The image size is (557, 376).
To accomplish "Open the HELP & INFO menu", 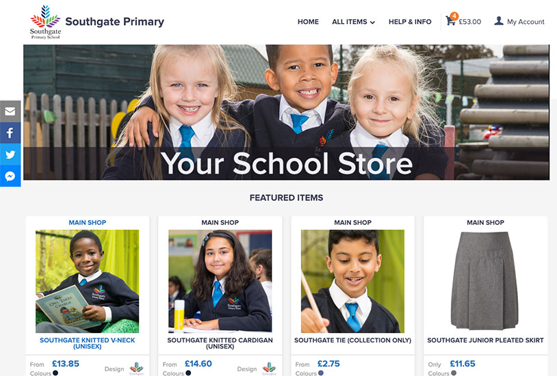I will [410, 22].
